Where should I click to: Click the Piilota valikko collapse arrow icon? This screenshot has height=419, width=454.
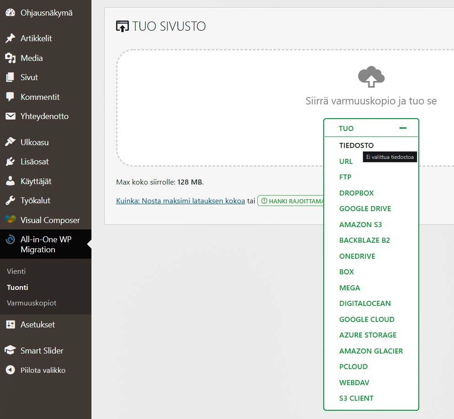pyautogui.click(x=11, y=370)
